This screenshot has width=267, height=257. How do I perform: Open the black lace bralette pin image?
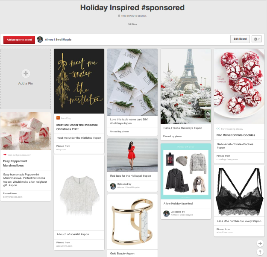[x=239, y=191]
